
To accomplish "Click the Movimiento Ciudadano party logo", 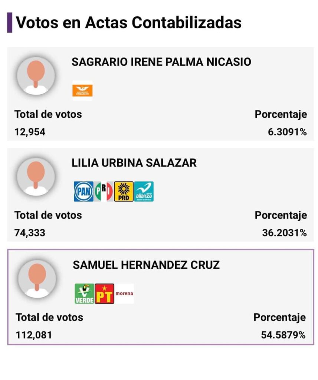I will pyautogui.click(x=82, y=91).
